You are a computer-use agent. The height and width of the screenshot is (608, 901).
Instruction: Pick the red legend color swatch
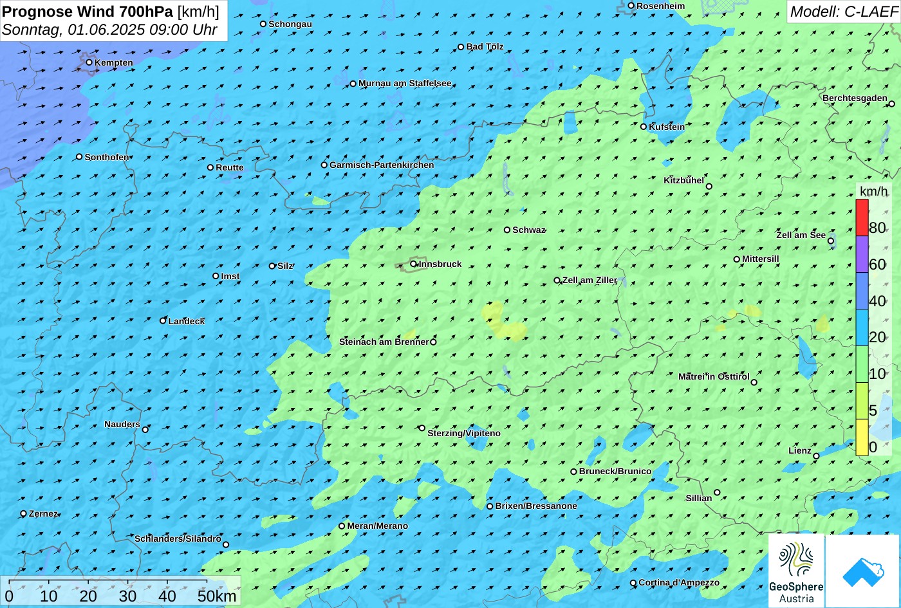[x=862, y=217]
